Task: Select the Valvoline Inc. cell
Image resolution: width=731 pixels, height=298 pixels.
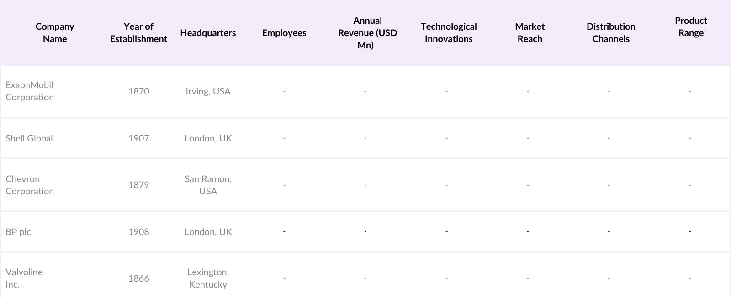Action: pyautogui.click(x=24, y=278)
